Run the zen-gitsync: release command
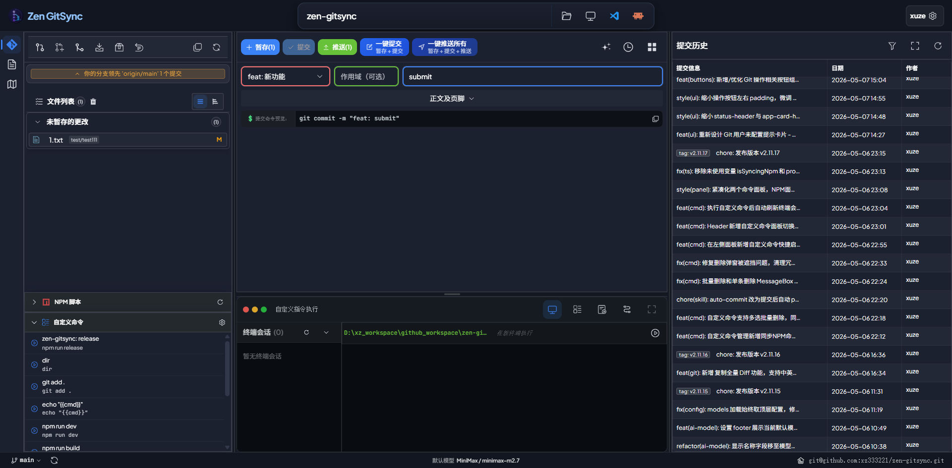The height and width of the screenshot is (468, 952). click(x=35, y=343)
